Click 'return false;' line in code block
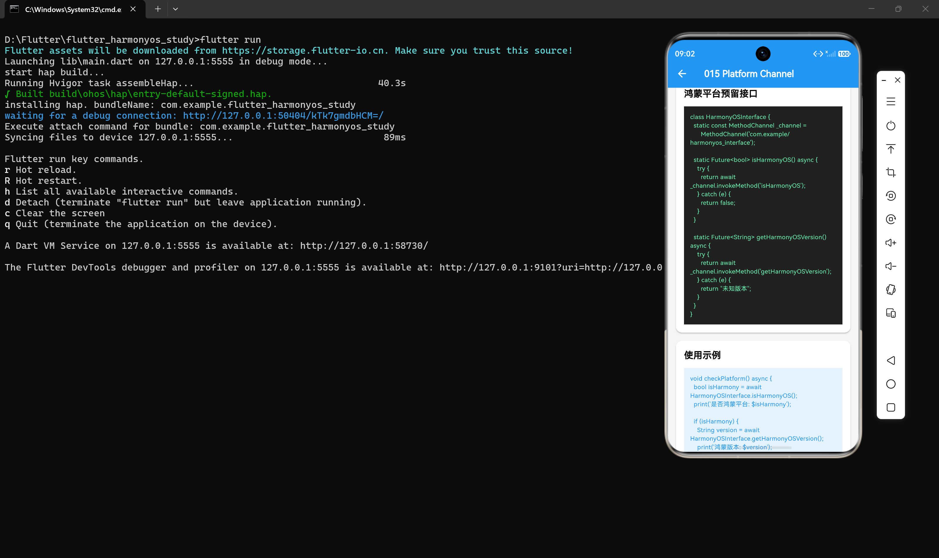The image size is (939, 558). [718, 203]
